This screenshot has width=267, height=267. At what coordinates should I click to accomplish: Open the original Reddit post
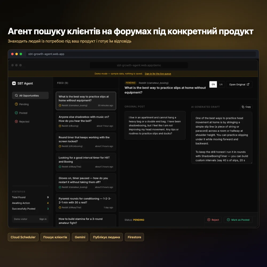click(239, 84)
